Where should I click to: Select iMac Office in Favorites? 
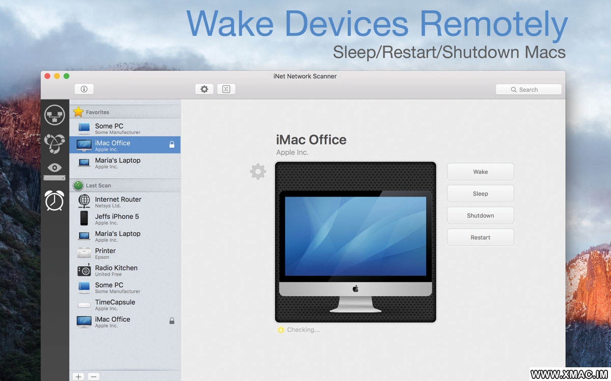tap(125, 145)
